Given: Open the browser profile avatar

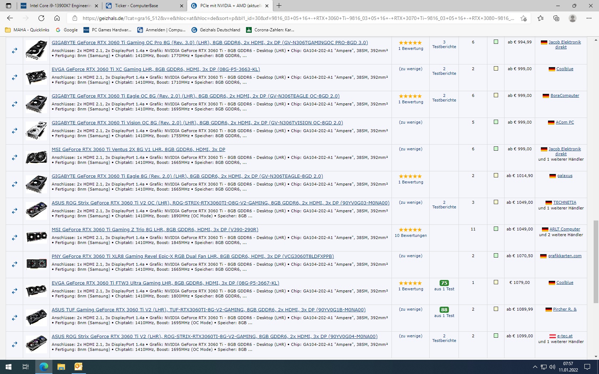Looking at the screenshot, I should (x=573, y=18).
